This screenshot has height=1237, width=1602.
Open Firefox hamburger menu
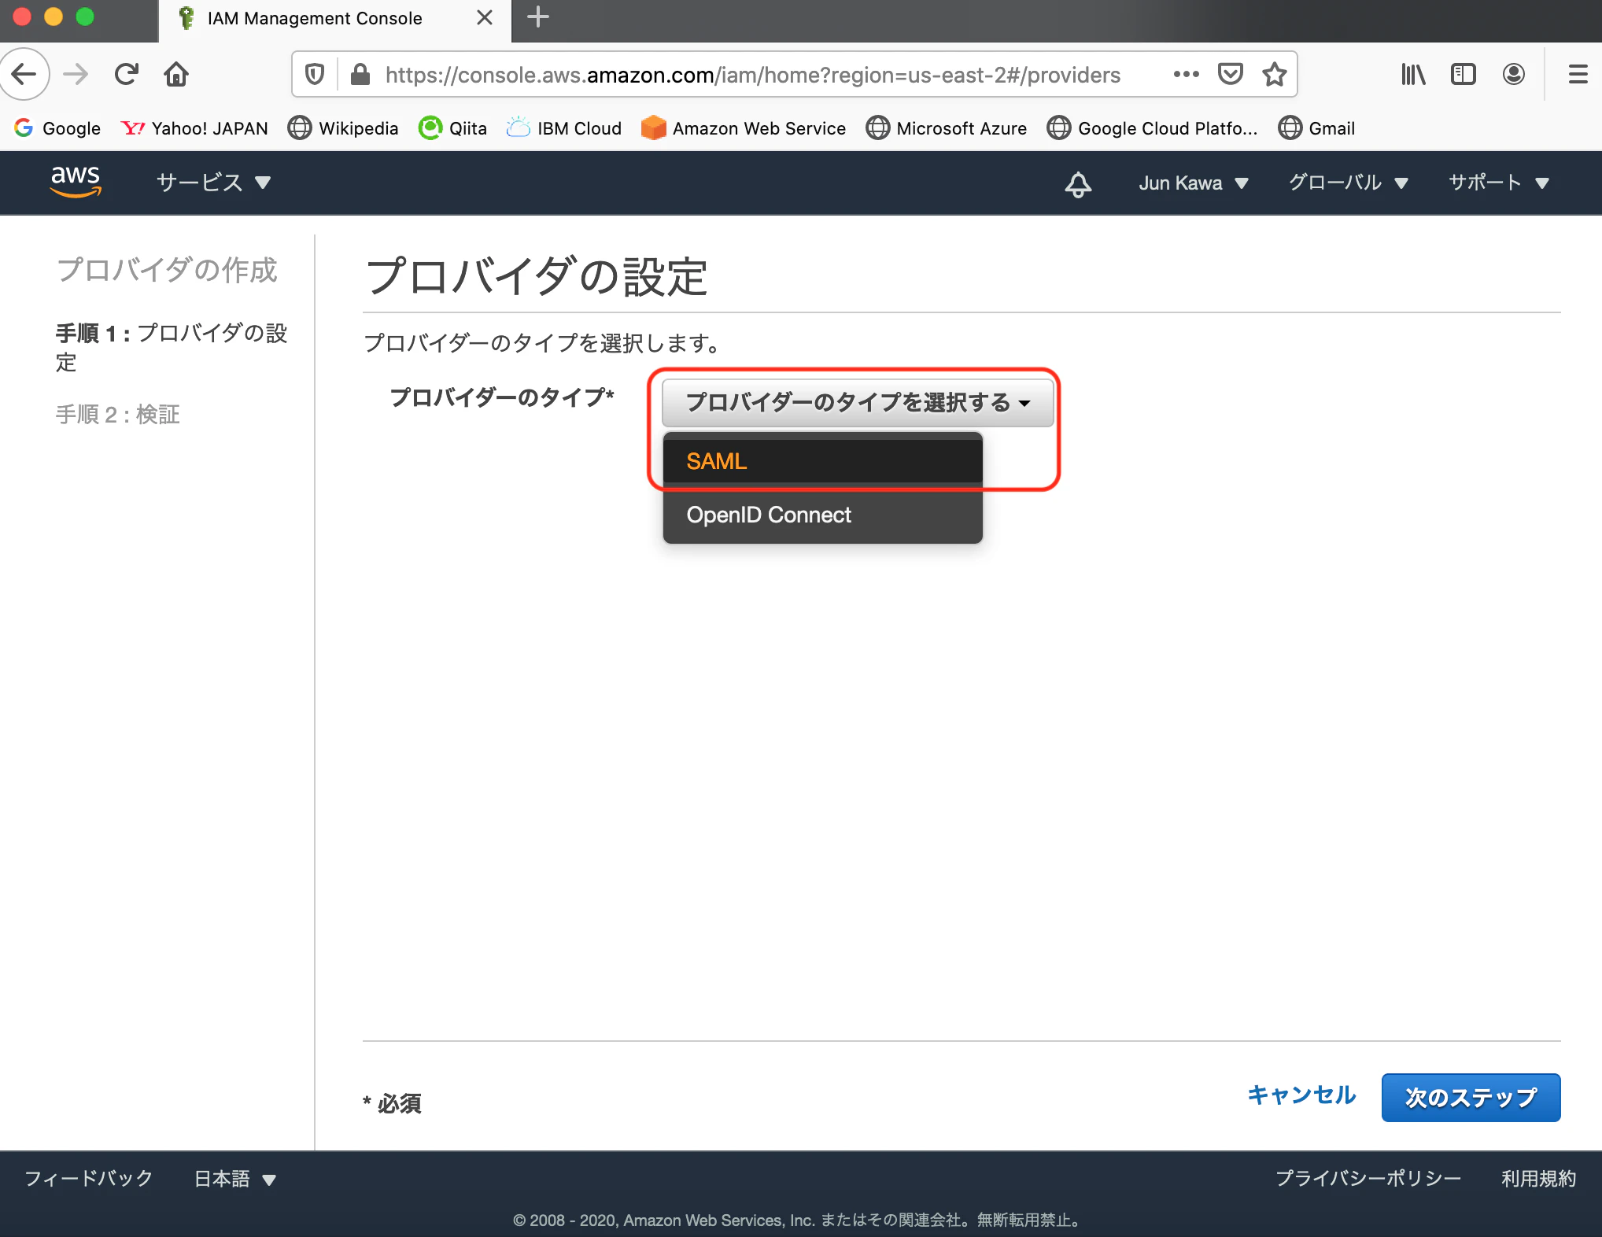[x=1578, y=75]
